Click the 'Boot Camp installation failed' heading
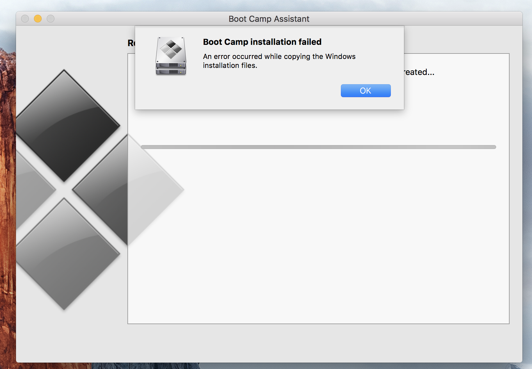 262,42
